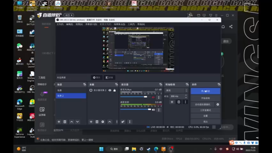The height and width of the screenshot is (153, 272).
Task: Click 退出 in the OBS controls panel
Action: coord(206,122)
